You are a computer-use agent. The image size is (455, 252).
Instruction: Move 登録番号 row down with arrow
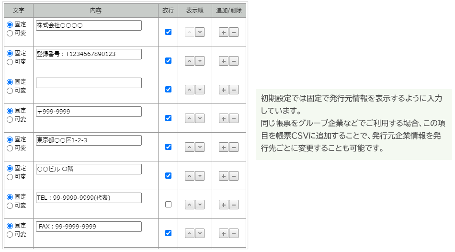200,61
